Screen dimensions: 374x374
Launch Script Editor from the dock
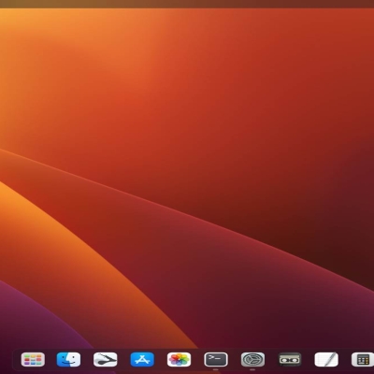106,359
